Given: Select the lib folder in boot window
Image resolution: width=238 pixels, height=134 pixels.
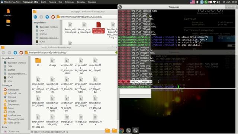Looking at the screenshot, I should 38,62.
